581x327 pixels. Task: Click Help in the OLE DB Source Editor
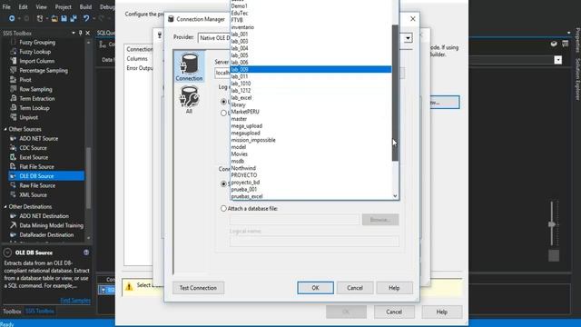pyautogui.click(x=442, y=312)
